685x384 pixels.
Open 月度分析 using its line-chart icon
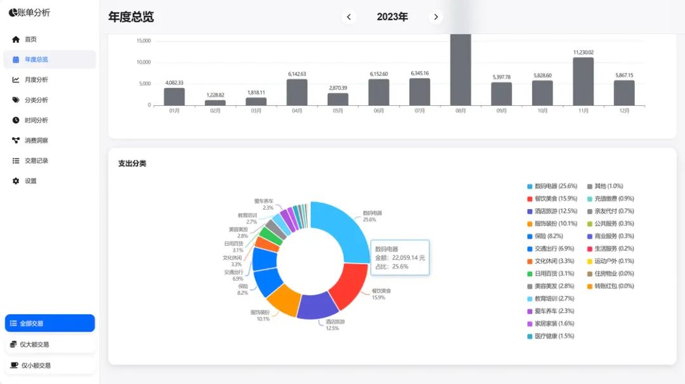point(16,80)
